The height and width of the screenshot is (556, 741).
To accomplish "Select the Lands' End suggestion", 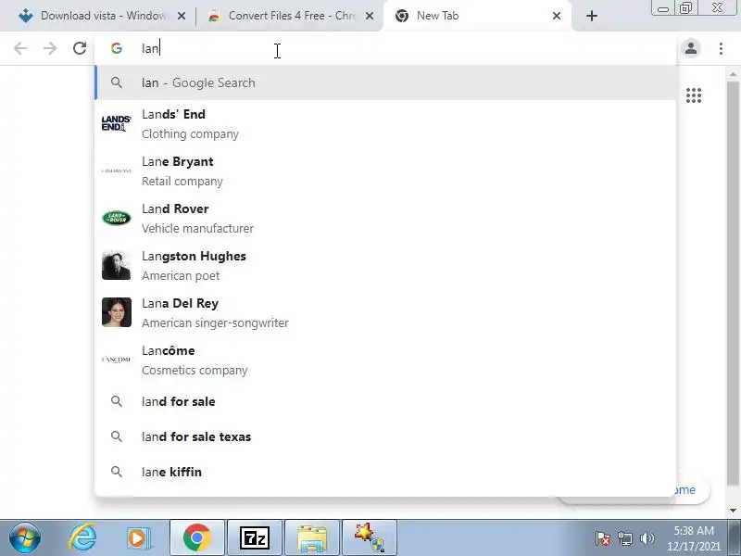I will pos(385,124).
